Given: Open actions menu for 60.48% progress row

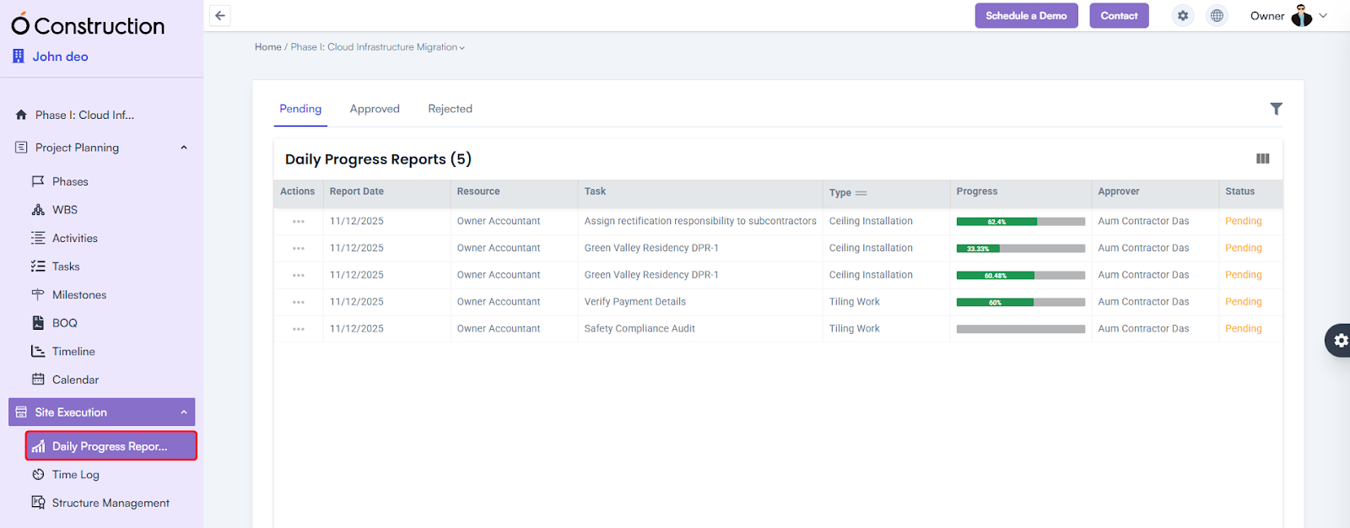Looking at the screenshot, I should (x=299, y=275).
